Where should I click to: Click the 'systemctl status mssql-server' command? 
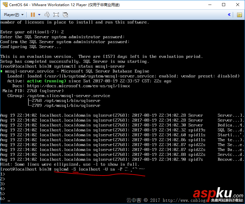coord(89,66)
